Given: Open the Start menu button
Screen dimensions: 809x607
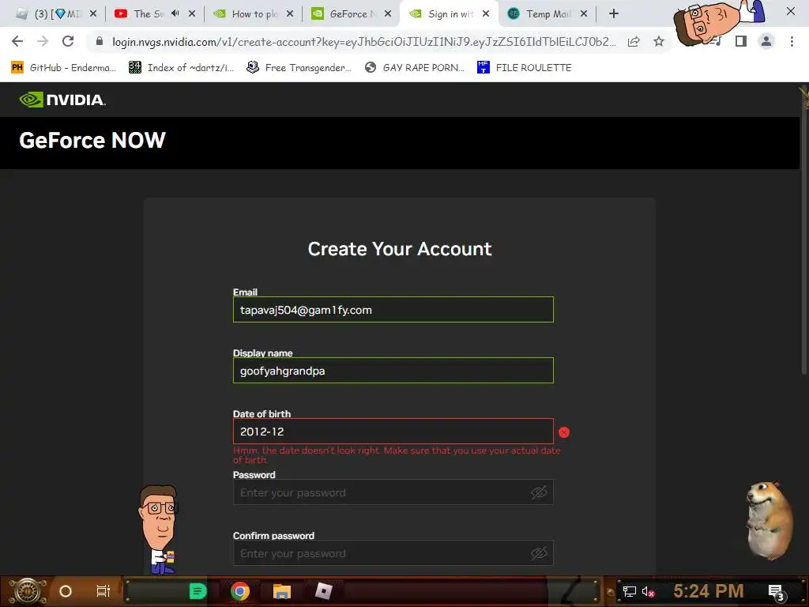Looking at the screenshot, I should pyautogui.click(x=28, y=591).
